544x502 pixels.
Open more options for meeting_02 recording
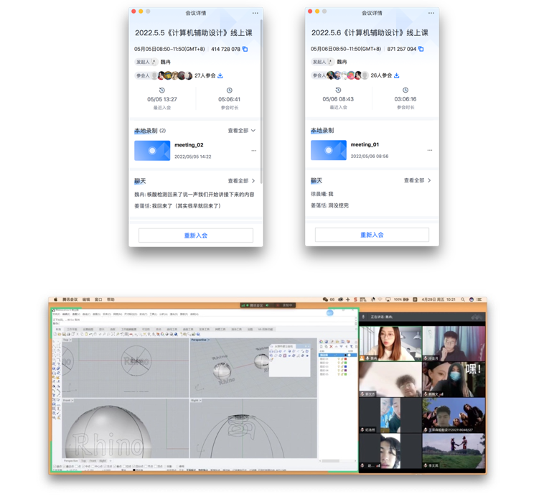[x=254, y=151]
